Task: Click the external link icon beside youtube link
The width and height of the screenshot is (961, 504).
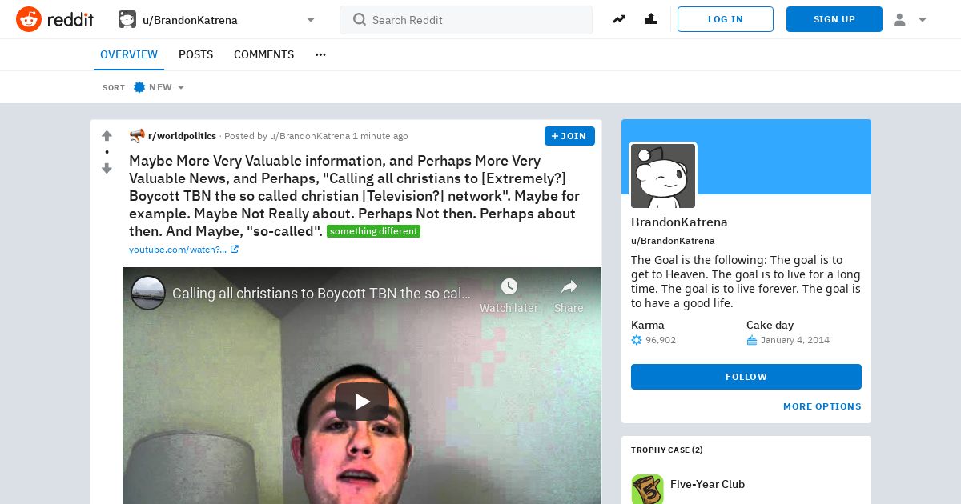Action: point(235,250)
